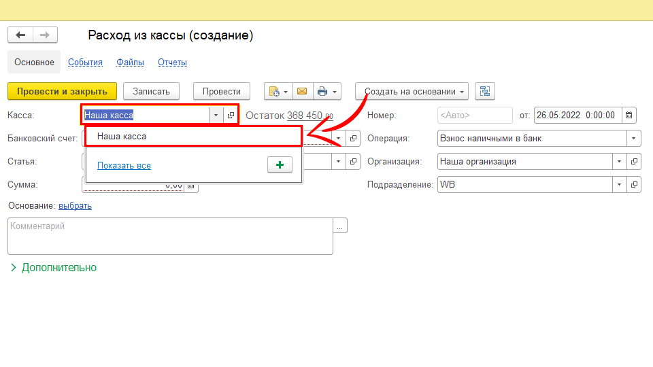
Task: Click the green plus create button
Action: (280, 165)
